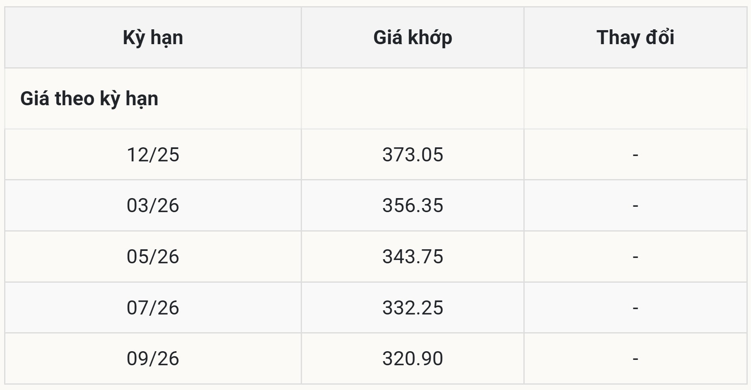The width and height of the screenshot is (751, 390).
Task: Click the Kỳ hạn column header
Action: point(153,38)
